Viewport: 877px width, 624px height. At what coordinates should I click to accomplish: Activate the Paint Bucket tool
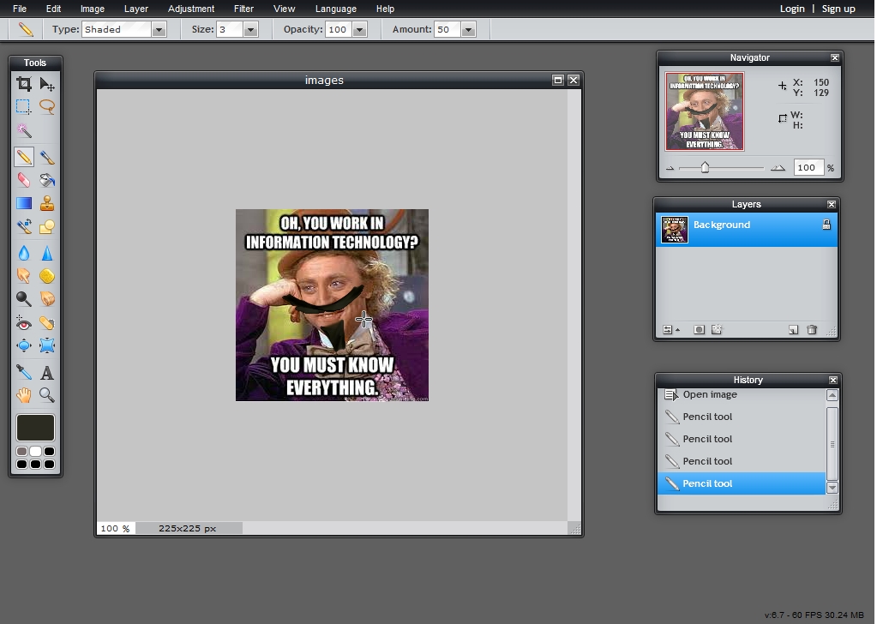pos(47,180)
